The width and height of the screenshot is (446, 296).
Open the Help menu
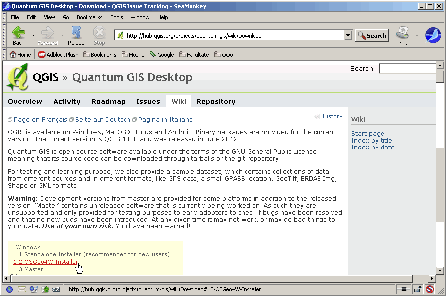(162, 18)
